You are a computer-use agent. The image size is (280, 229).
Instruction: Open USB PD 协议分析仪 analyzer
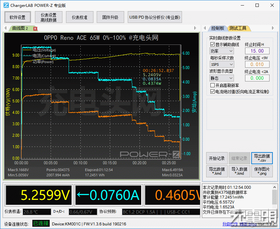[155, 17]
